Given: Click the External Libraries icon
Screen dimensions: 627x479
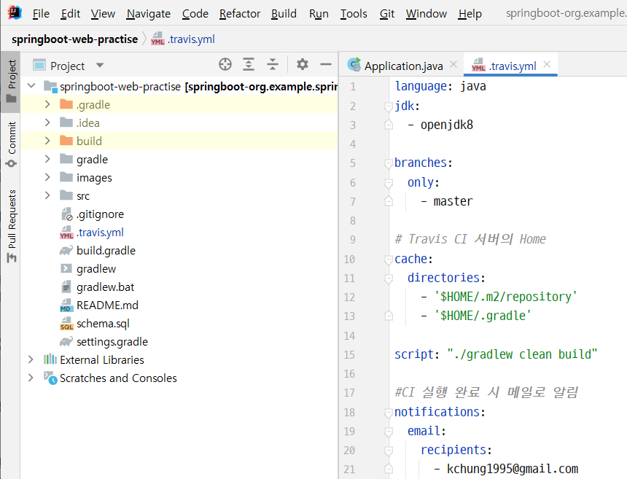Looking at the screenshot, I should click(50, 359).
